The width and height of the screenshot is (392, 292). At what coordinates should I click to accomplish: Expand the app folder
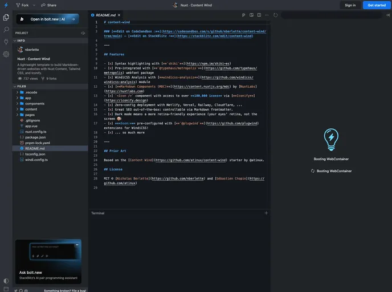pyautogui.click(x=50, y=98)
